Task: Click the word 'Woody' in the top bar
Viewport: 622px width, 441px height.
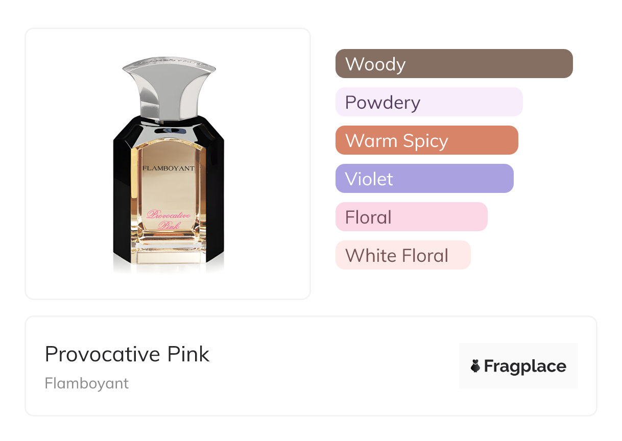Action: point(375,64)
